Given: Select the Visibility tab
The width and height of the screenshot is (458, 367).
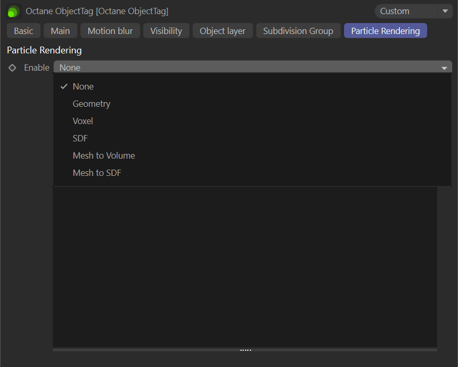Looking at the screenshot, I should (x=166, y=31).
